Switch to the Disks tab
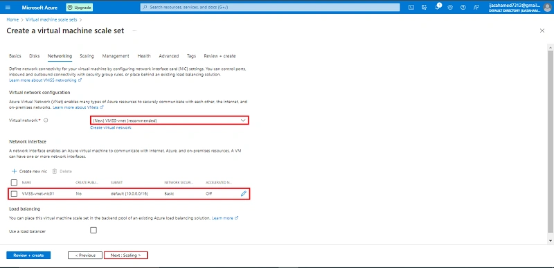Viewport: 554px width, 268px height. click(x=34, y=56)
